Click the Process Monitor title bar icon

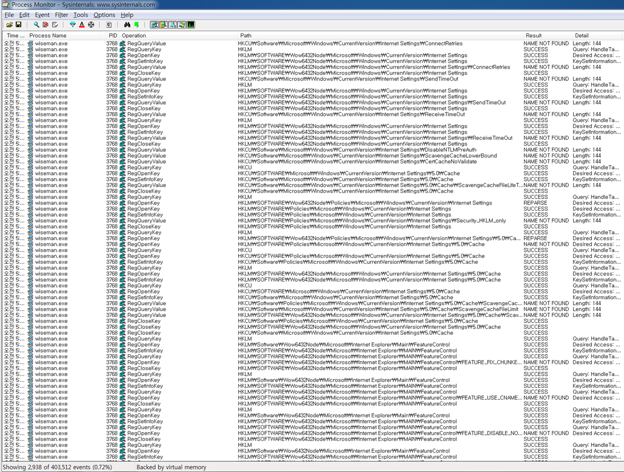6,5
